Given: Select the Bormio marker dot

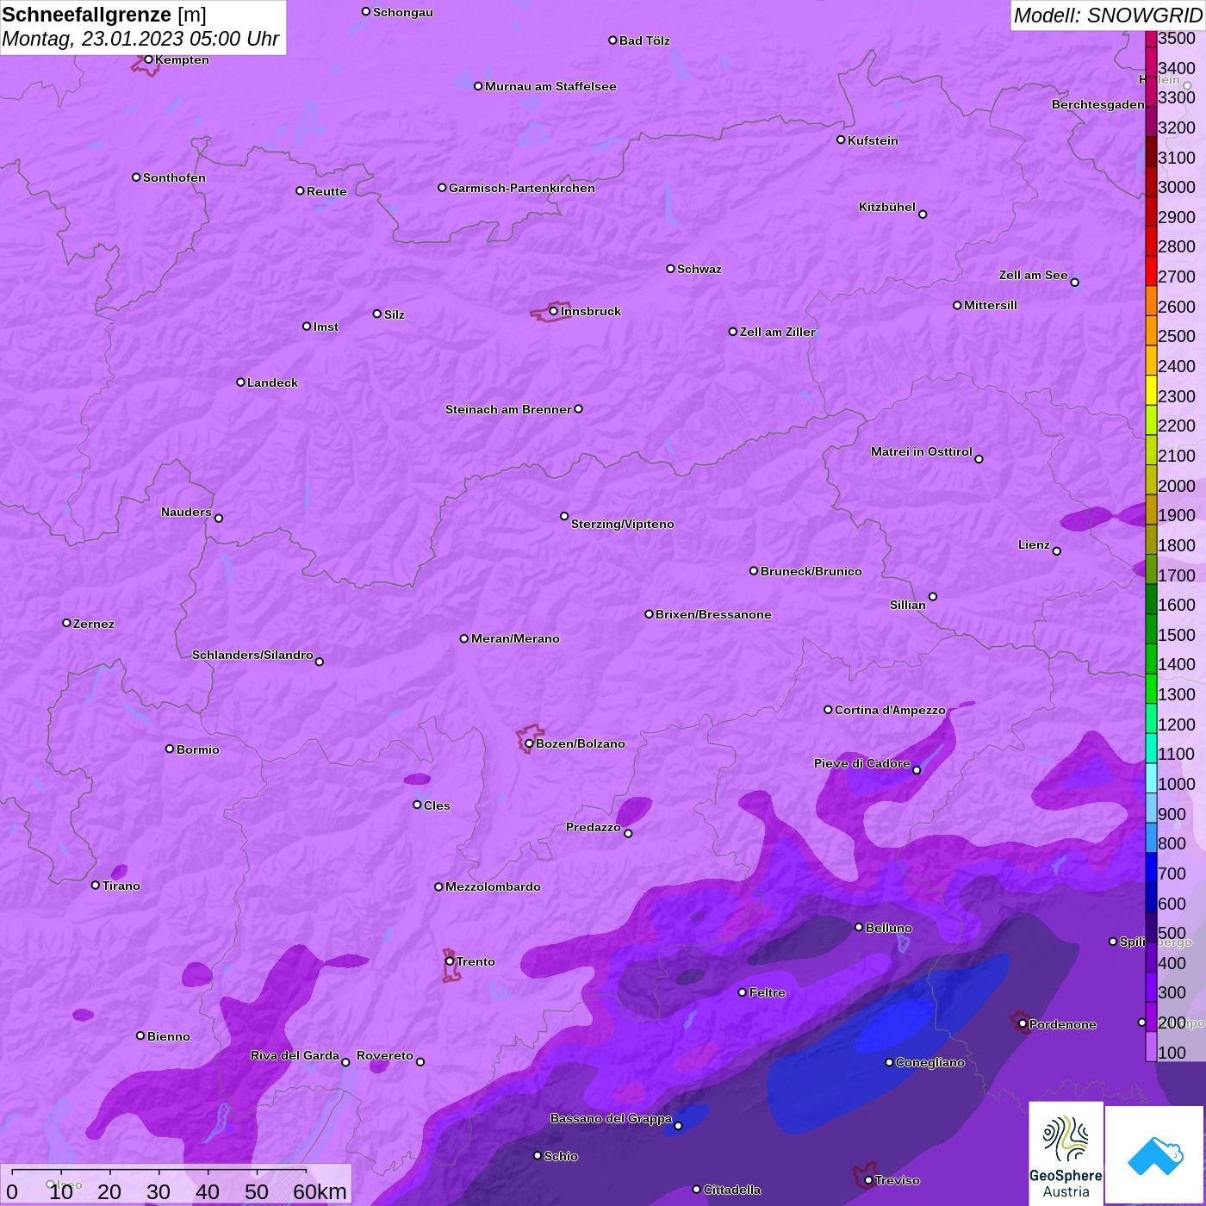Looking at the screenshot, I should [x=170, y=749].
